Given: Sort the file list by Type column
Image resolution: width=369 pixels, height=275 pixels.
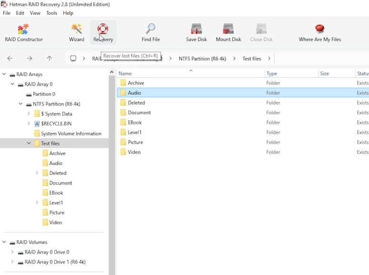Looking at the screenshot, I should click(x=291, y=73).
